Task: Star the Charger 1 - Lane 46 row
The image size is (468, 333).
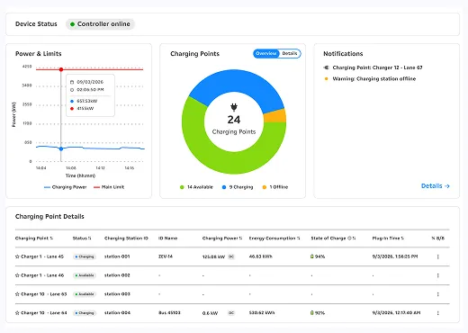Action: click(x=17, y=275)
